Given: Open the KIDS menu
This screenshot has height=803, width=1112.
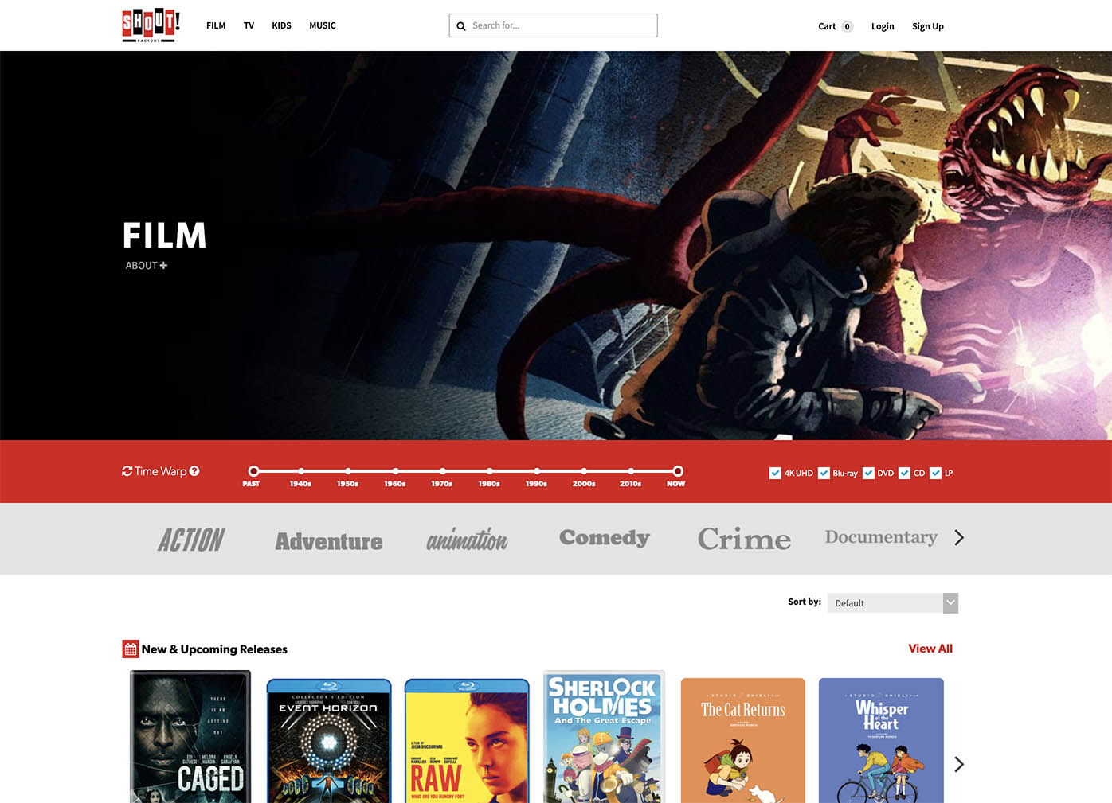Looking at the screenshot, I should (x=281, y=25).
